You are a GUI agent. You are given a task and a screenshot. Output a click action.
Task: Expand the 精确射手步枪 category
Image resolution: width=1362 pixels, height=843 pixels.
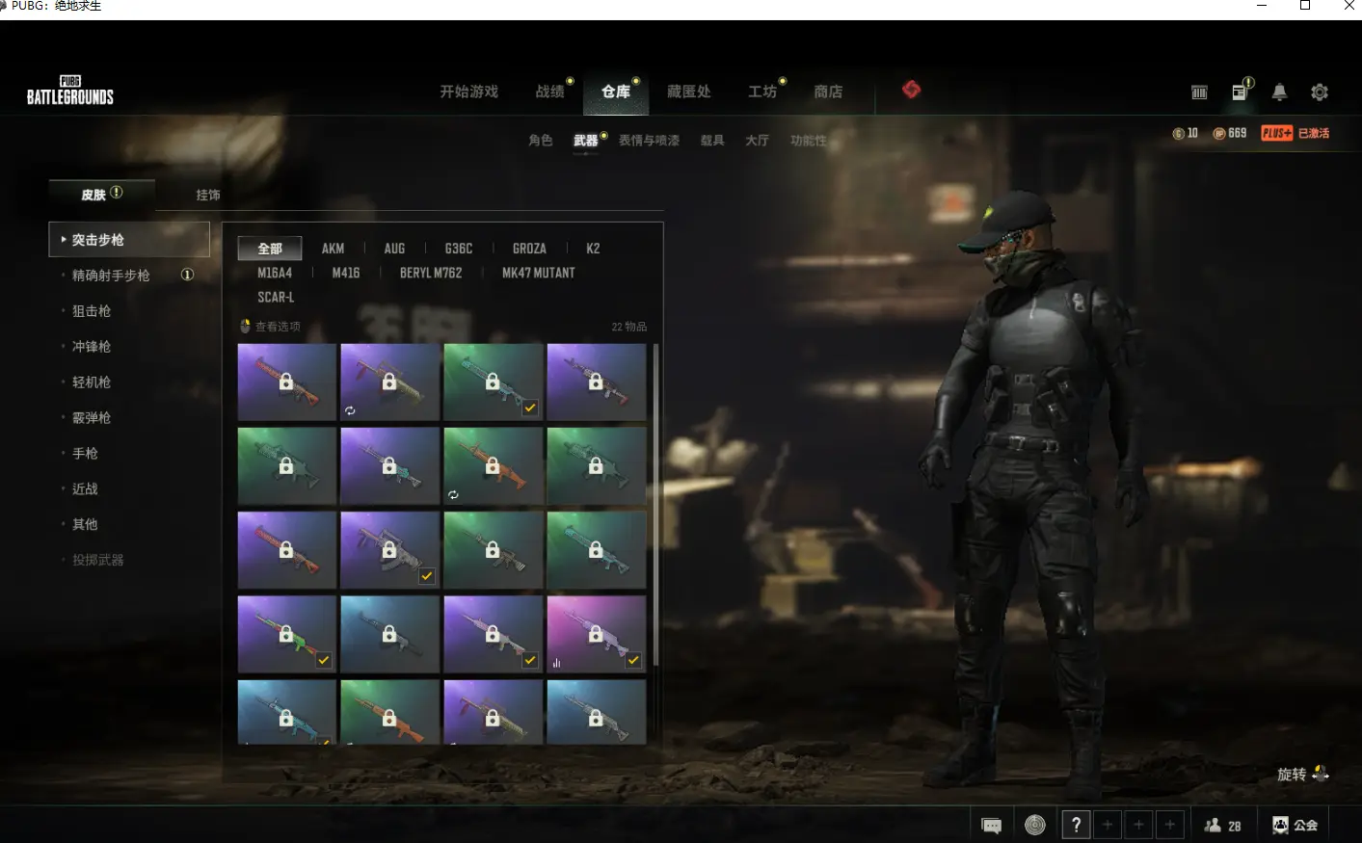(111, 276)
